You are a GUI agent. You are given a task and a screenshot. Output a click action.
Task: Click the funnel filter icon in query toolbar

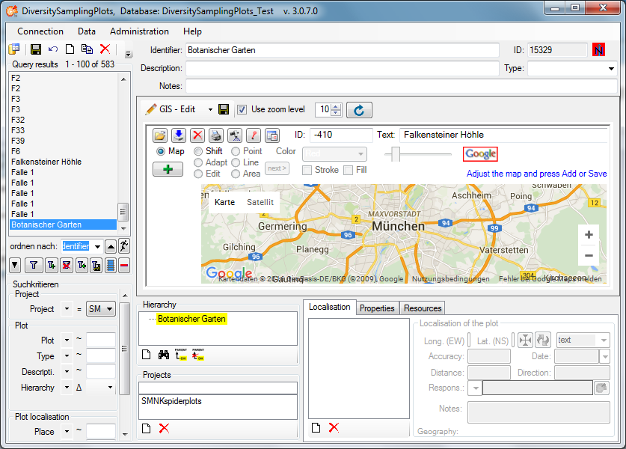click(33, 265)
